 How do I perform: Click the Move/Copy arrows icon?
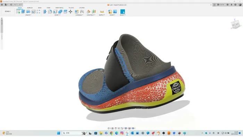click(x=70, y=11)
